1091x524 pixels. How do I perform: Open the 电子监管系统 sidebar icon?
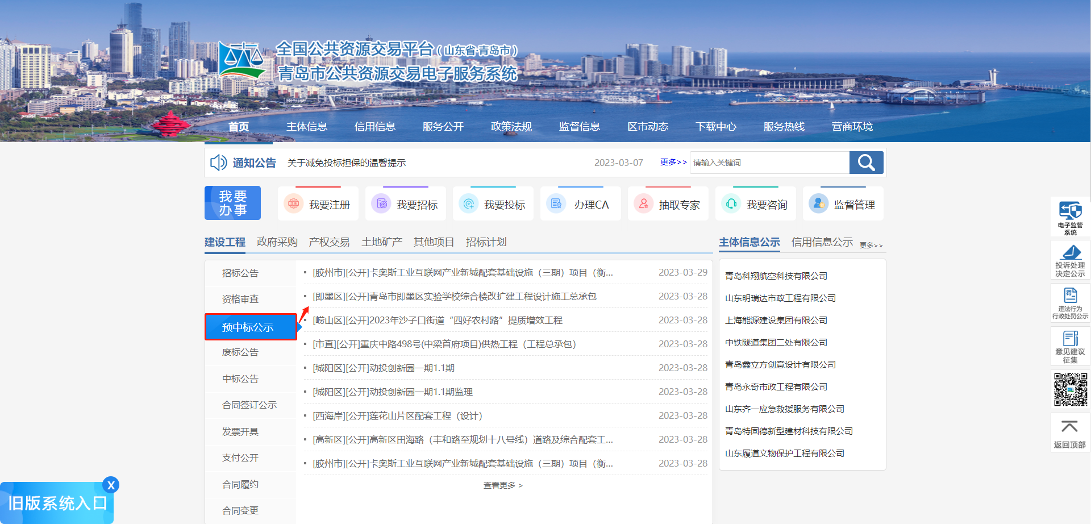pos(1070,217)
